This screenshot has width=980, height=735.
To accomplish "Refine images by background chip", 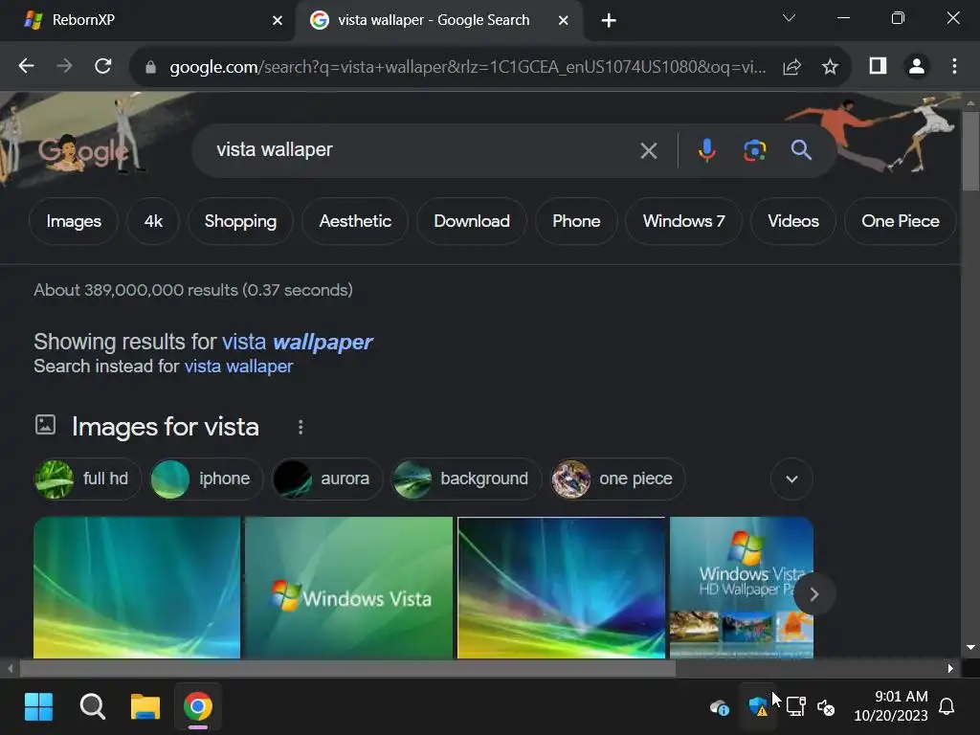I will [x=466, y=479].
